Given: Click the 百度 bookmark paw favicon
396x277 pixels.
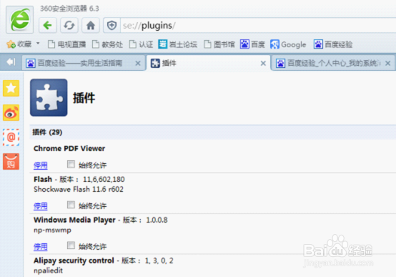Looking at the screenshot, I should [x=244, y=44].
